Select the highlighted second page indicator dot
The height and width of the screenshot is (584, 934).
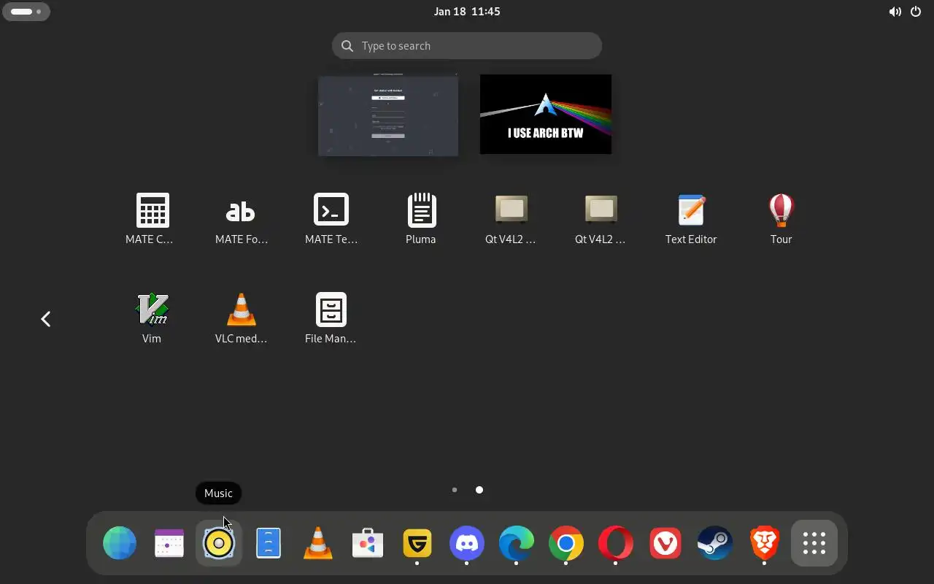[479, 490]
